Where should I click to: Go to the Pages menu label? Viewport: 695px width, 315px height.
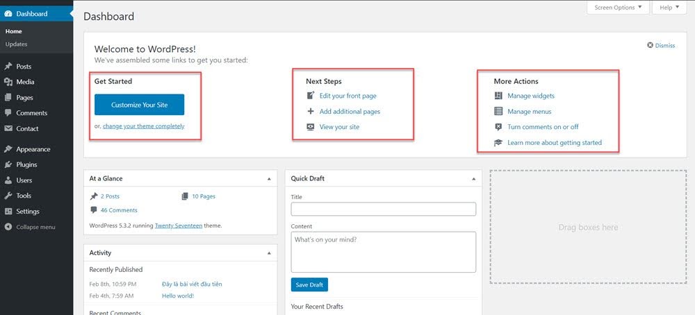pos(25,97)
